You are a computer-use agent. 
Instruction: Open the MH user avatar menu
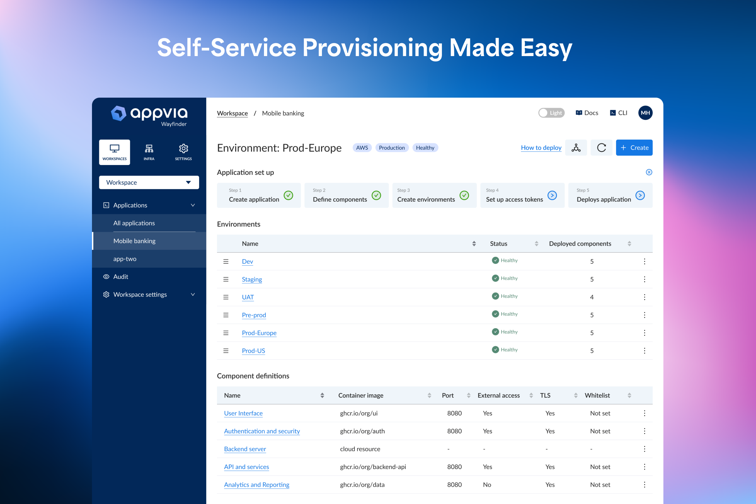click(645, 113)
